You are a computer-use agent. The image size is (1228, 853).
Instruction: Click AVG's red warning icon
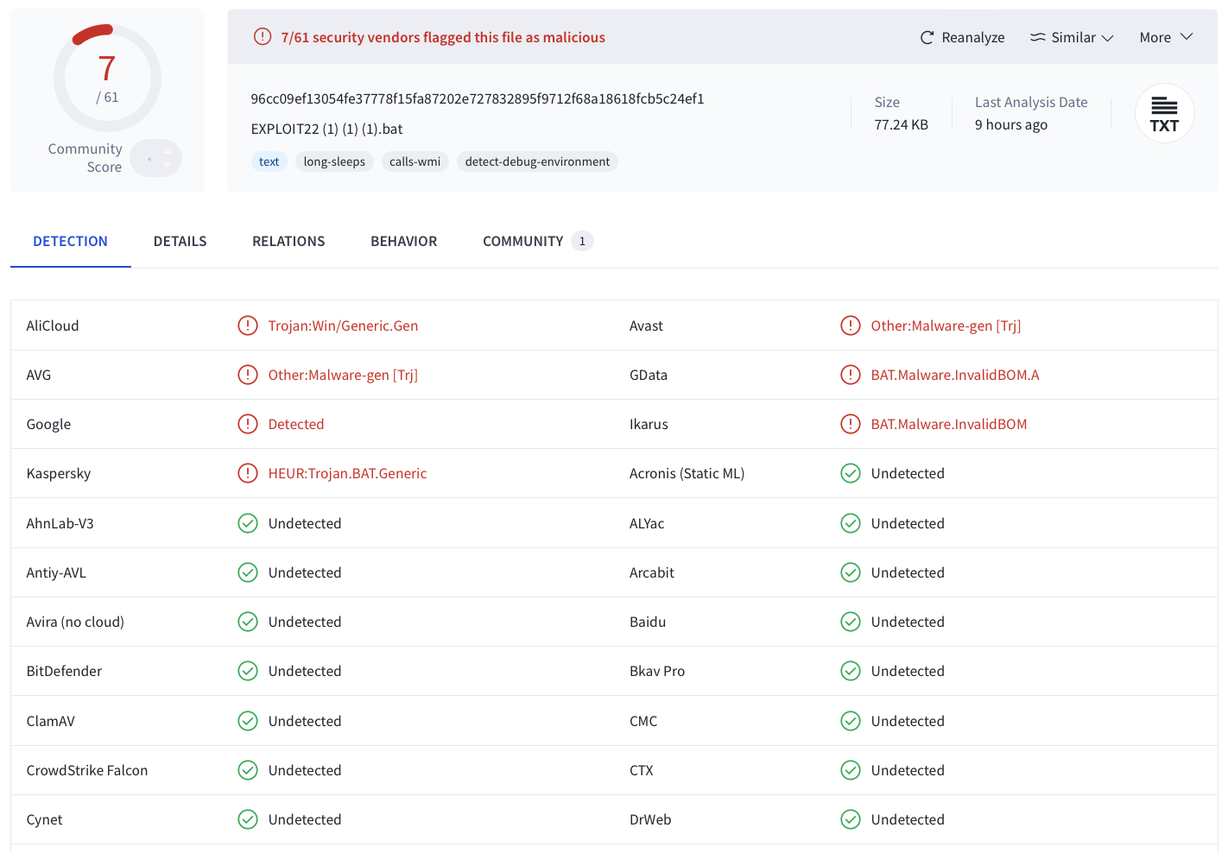tap(248, 375)
